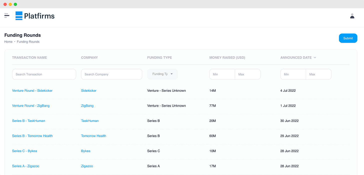The height and width of the screenshot is (175, 364).
Task: Sort by Announced Date column header
Action: [296, 57]
